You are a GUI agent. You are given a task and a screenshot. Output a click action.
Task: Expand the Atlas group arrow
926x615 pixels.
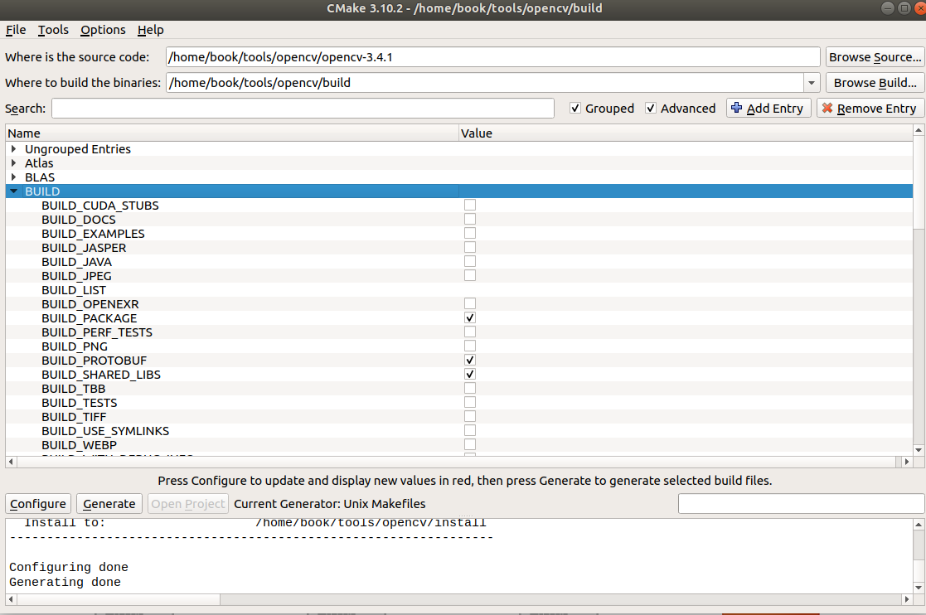click(13, 163)
